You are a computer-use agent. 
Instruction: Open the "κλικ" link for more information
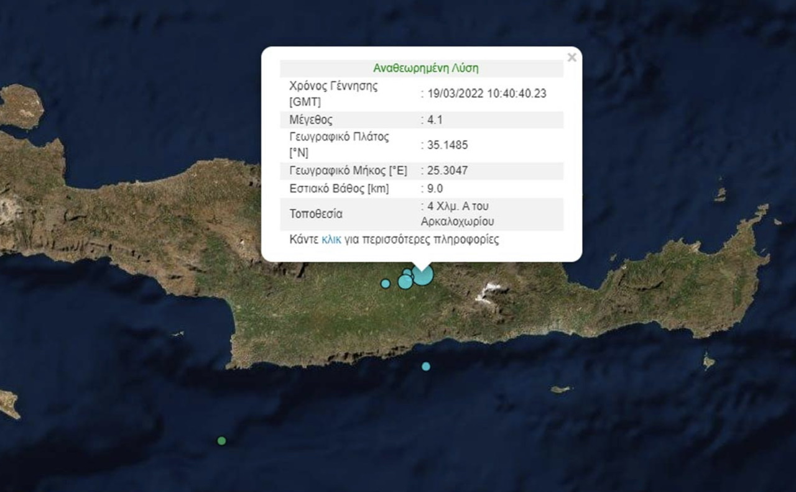tap(331, 239)
